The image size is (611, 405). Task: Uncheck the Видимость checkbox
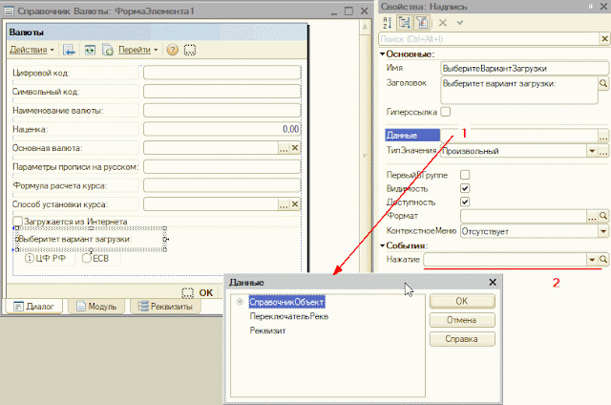(465, 188)
